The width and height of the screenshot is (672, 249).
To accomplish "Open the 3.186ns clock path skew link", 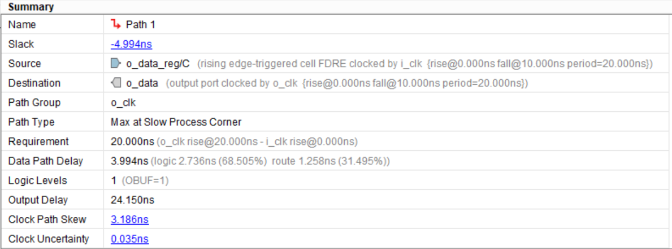I will click(129, 219).
